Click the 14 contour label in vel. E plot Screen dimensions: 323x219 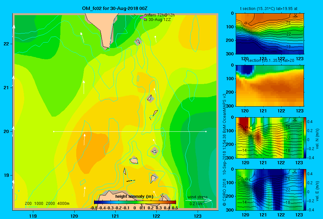click(244, 202)
